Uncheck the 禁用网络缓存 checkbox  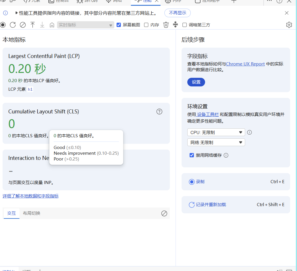192,155
